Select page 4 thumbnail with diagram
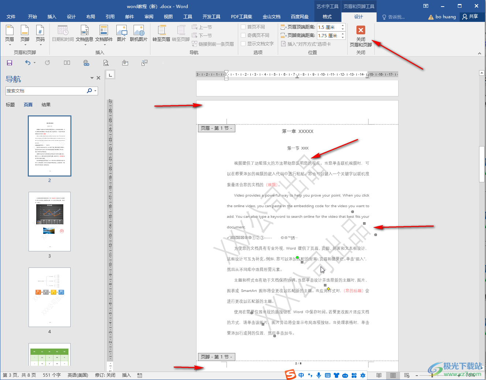Image resolution: width=486 pixels, height=380 pixels. 50,297
